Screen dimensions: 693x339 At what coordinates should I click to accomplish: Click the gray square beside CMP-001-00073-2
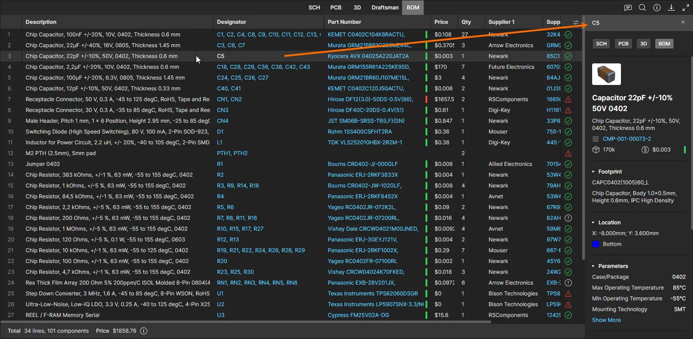[596, 139]
